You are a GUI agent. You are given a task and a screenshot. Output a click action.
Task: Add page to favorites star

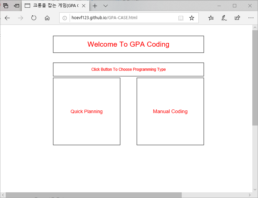coord(192,18)
